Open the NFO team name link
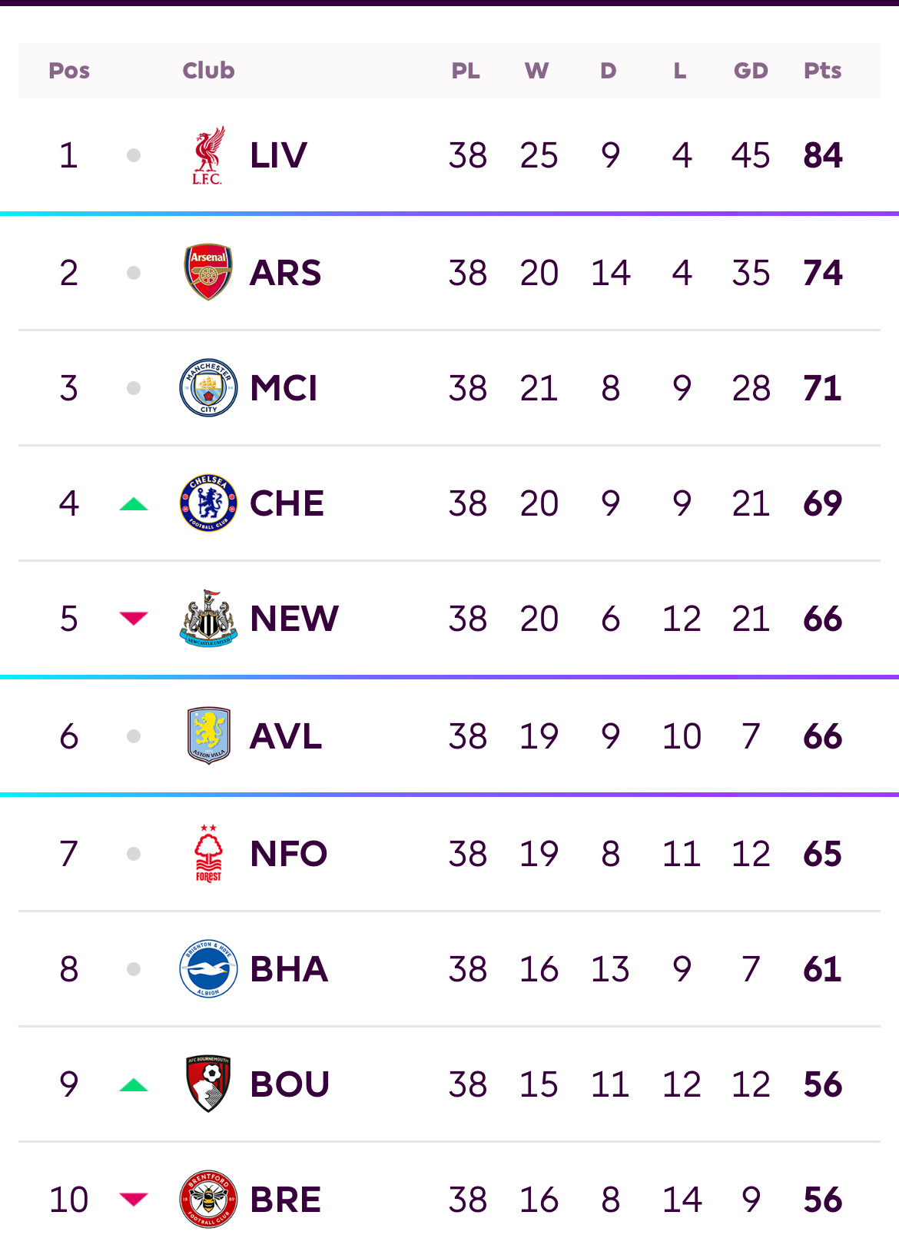Viewport: 899px width, 1245px height. 289,853
